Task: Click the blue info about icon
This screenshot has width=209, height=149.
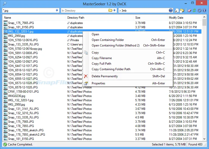Action: click(x=204, y=10)
